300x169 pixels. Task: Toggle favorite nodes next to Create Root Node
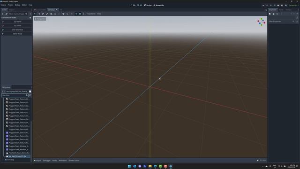click(30, 18)
